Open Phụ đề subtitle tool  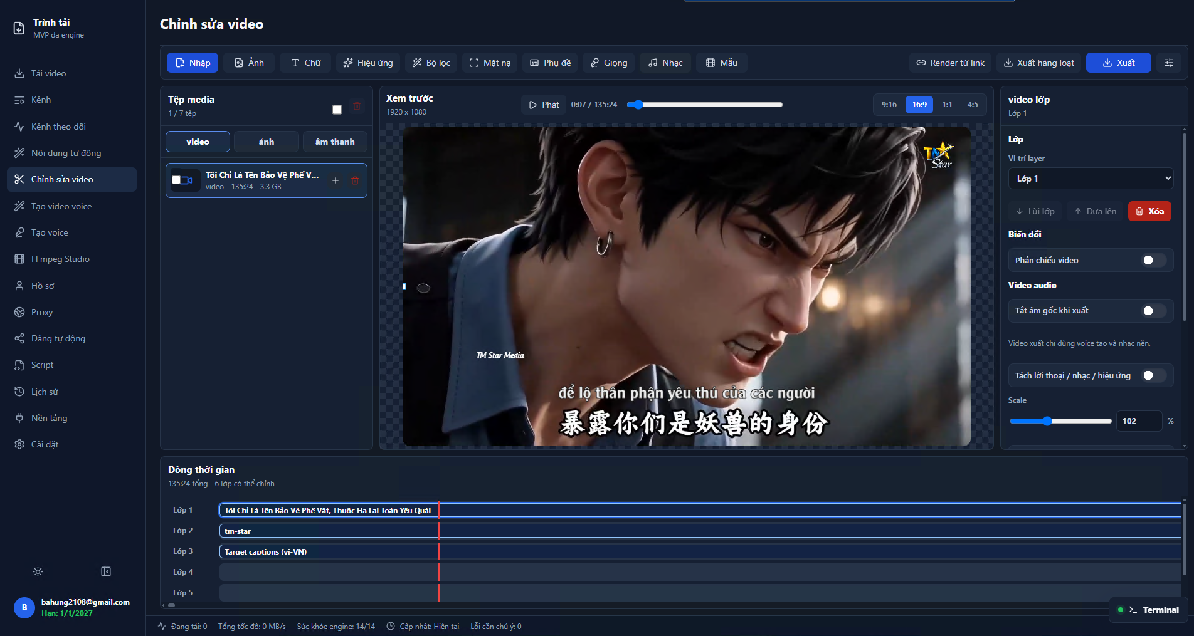click(551, 63)
